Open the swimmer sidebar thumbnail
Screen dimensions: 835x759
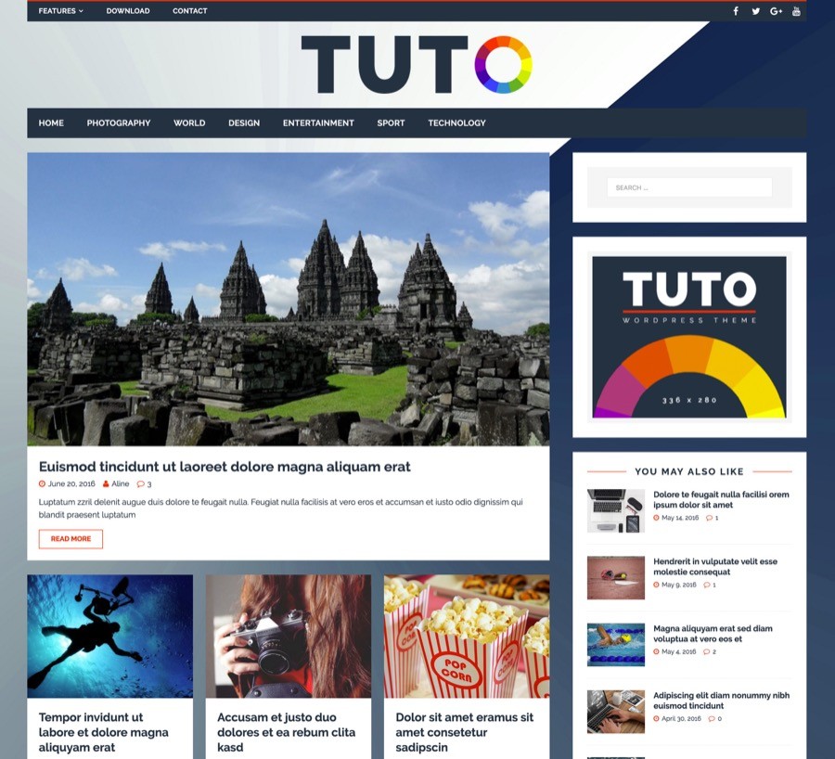[616, 645]
